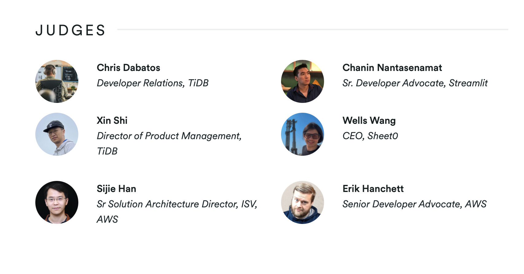Click the "Senior Developer Advocate, AWS" title

[x=414, y=204]
